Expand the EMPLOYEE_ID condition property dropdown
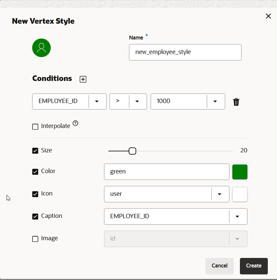 (97, 102)
